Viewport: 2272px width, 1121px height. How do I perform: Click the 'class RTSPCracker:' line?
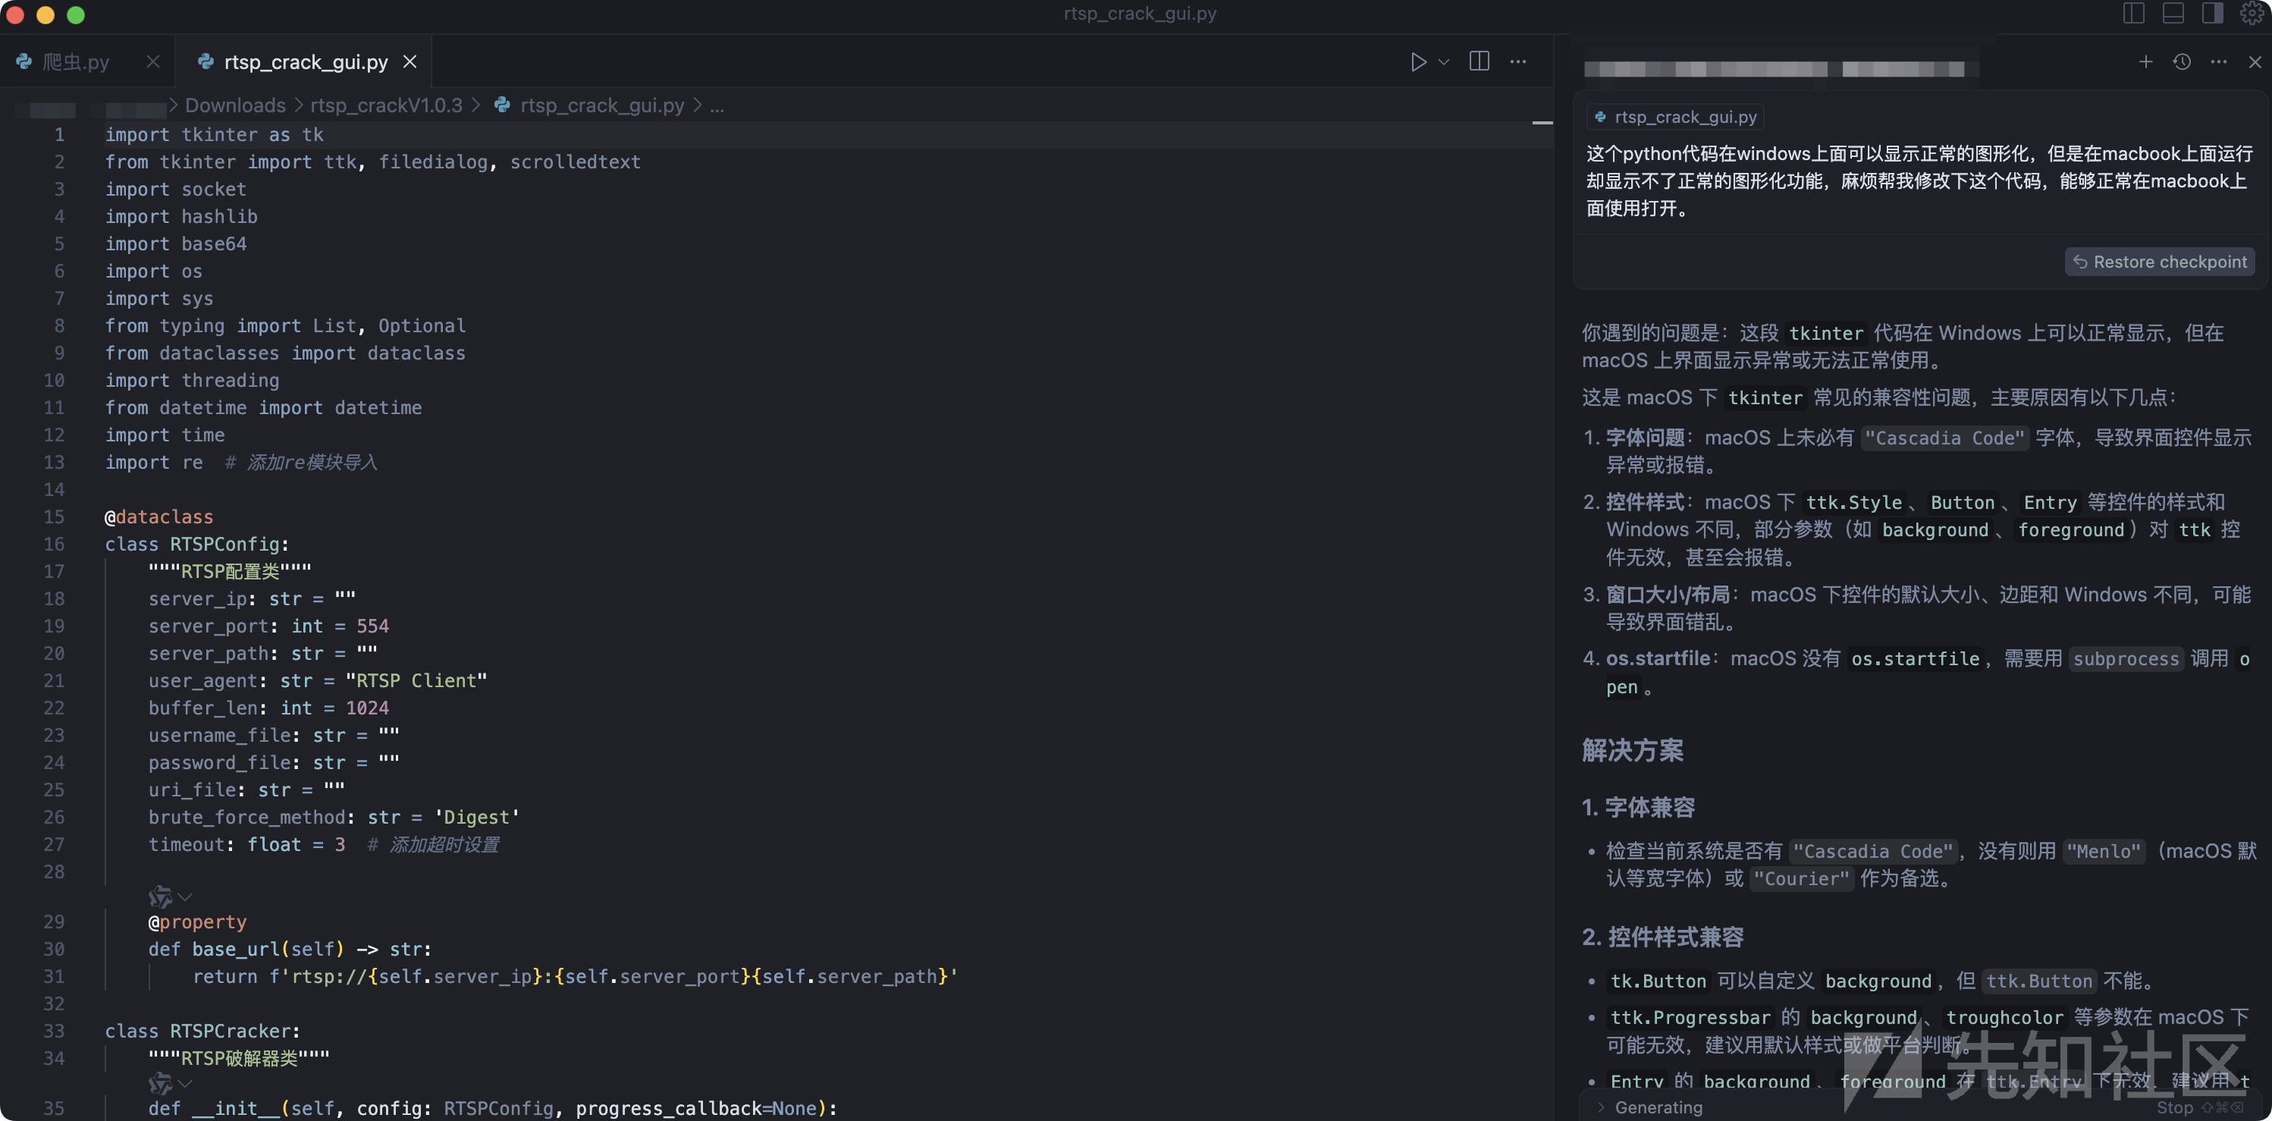(202, 1031)
